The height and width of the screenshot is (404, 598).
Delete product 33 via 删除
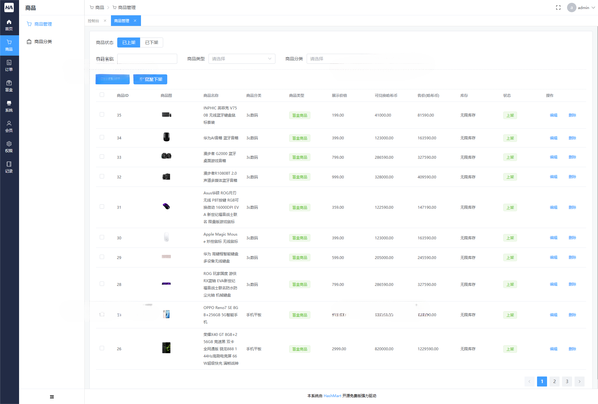click(x=572, y=157)
